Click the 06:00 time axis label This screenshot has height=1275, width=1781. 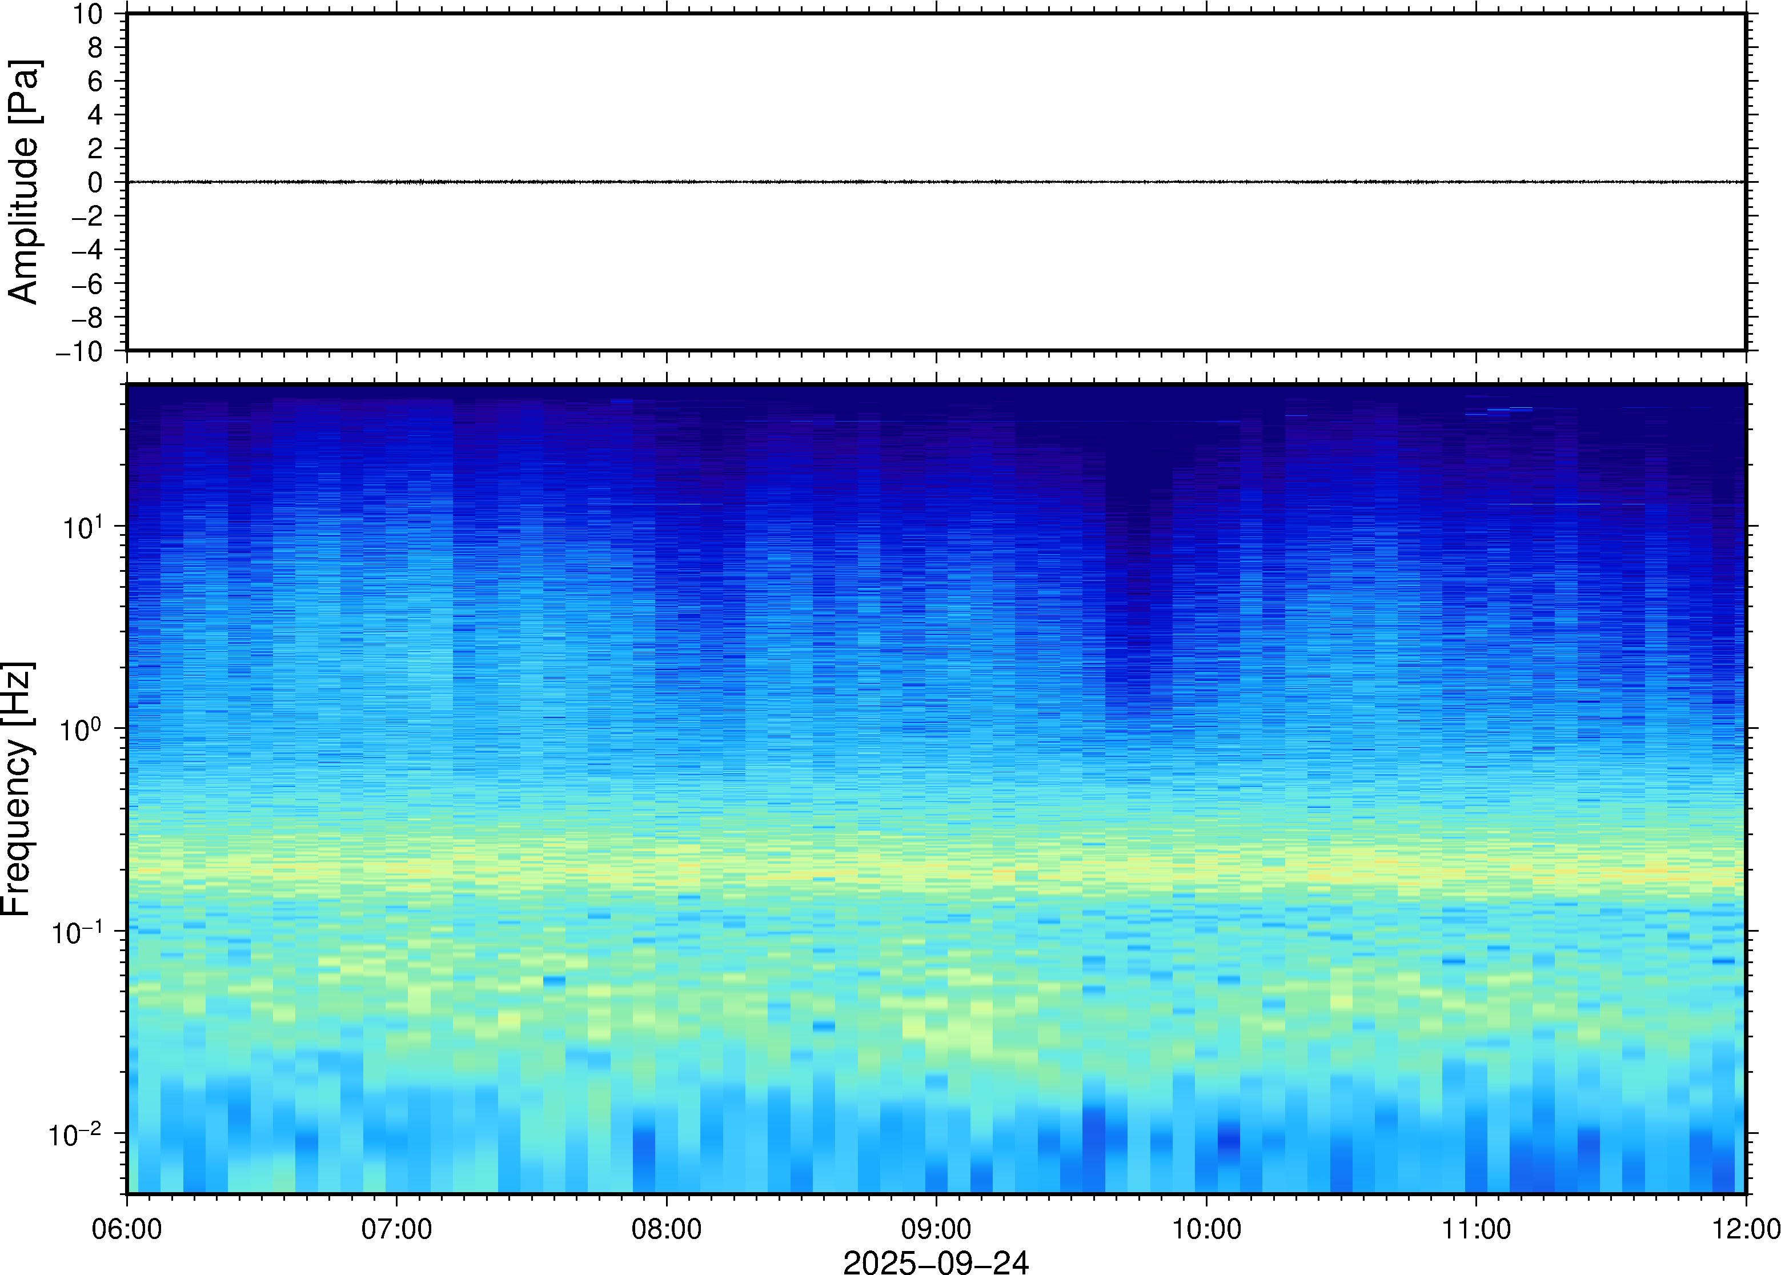click(x=126, y=1229)
